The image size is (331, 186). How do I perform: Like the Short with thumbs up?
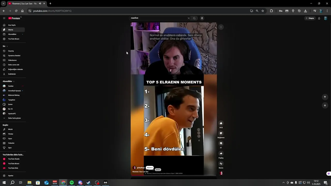[x=221, y=123]
